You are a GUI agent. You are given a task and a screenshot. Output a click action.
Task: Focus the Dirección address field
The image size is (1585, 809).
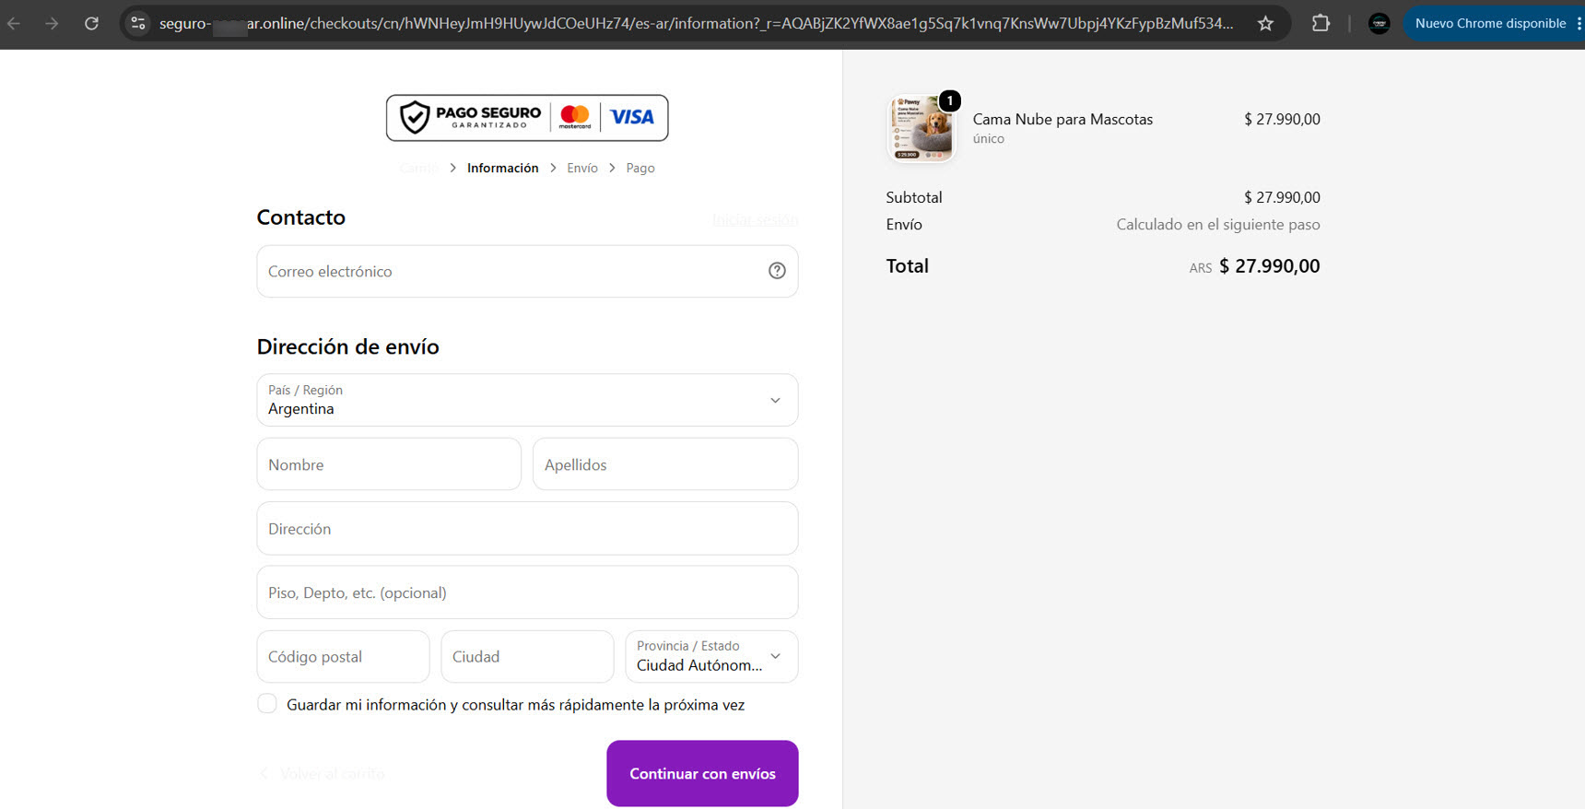[527, 529]
